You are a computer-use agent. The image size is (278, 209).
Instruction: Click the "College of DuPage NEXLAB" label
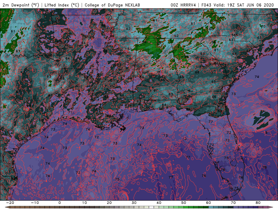(112, 5)
